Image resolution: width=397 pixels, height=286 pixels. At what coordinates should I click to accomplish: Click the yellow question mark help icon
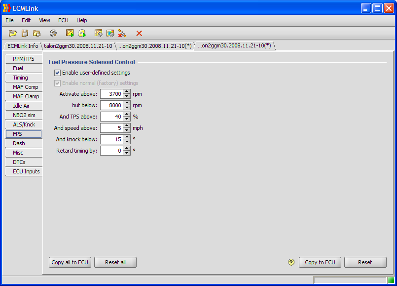pyautogui.click(x=291, y=262)
